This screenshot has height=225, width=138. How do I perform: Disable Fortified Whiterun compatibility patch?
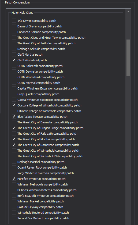14,179
